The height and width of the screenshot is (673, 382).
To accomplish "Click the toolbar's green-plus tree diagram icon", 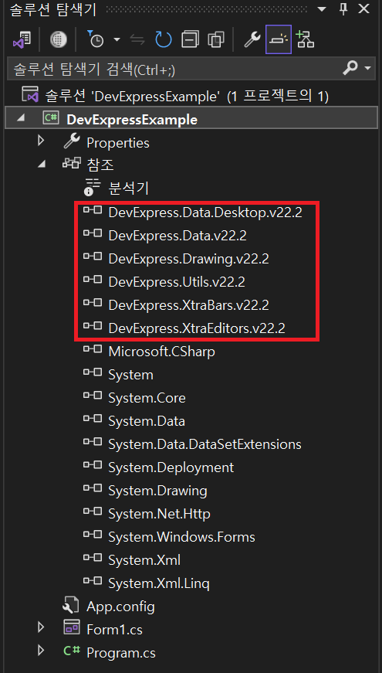I will [x=306, y=39].
